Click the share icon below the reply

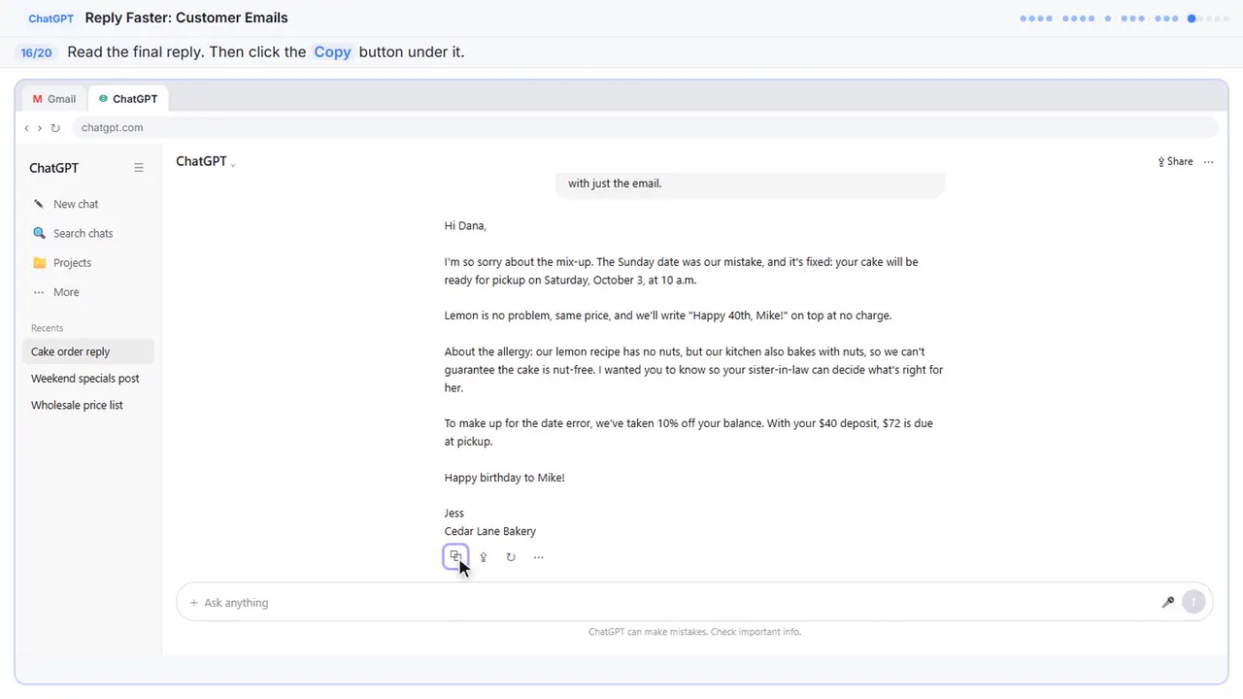point(483,557)
